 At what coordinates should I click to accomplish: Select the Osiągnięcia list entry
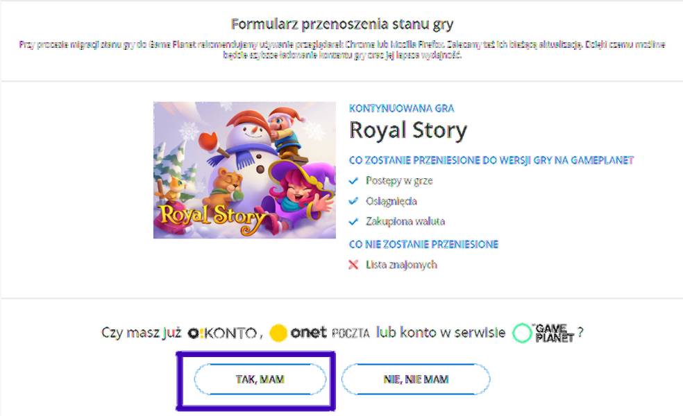tap(392, 200)
